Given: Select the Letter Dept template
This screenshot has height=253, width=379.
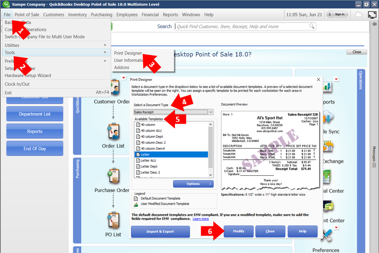Looking at the screenshot, I should [171, 167].
